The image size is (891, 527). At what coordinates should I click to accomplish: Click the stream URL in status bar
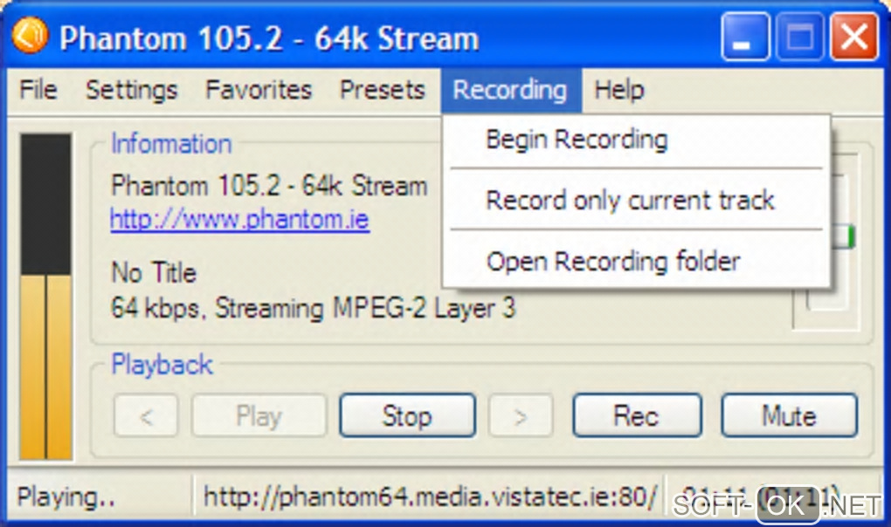tap(431, 497)
